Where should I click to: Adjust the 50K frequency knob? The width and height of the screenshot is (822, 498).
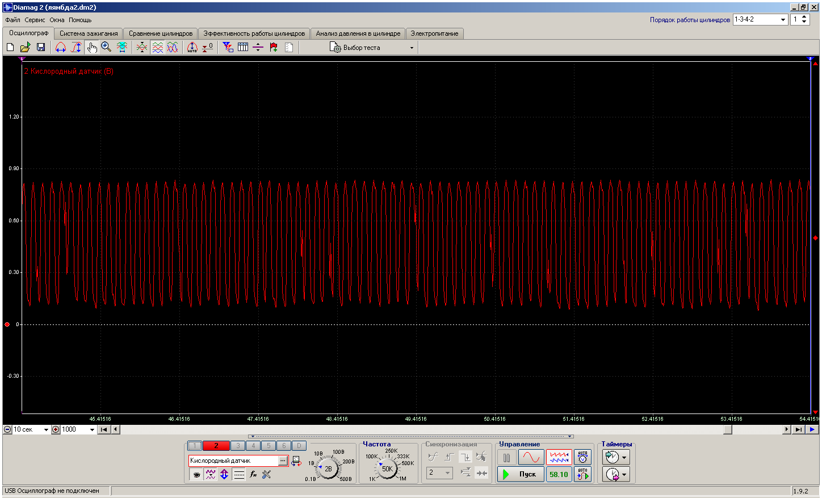(387, 469)
